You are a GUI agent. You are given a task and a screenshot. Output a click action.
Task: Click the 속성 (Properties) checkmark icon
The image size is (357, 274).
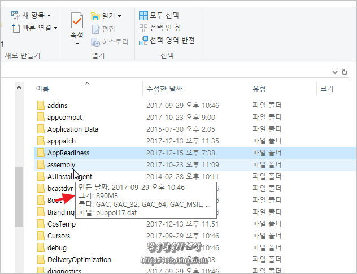(x=77, y=21)
